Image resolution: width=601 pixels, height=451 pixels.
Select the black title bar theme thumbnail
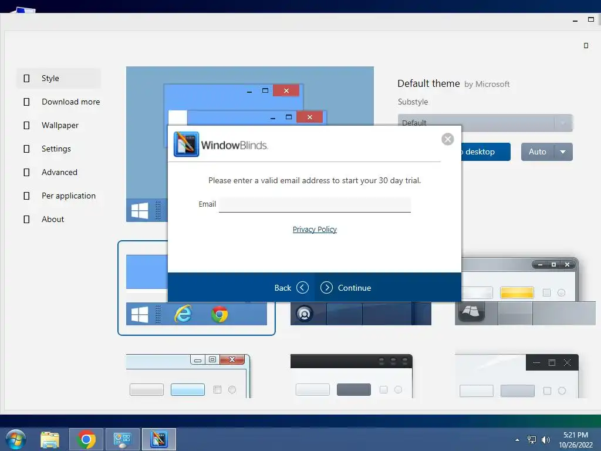[x=352, y=376]
